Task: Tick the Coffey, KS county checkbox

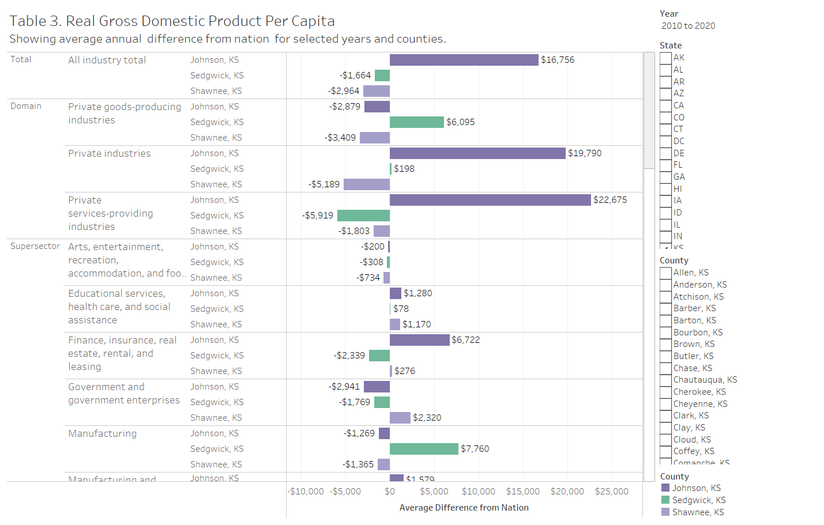Action: pos(665,451)
